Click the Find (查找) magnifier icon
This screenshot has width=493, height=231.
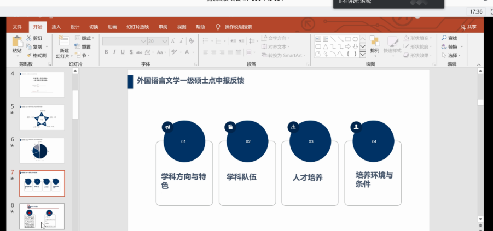(x=444, y=38)
